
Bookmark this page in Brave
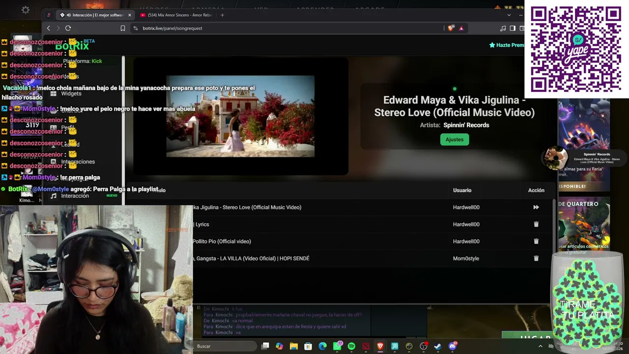click(x=123, y=28)
